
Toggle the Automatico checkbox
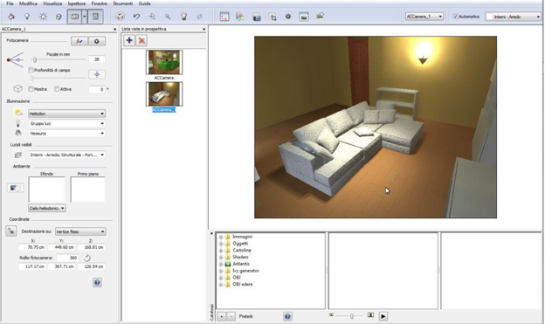(x=455, y=17)
